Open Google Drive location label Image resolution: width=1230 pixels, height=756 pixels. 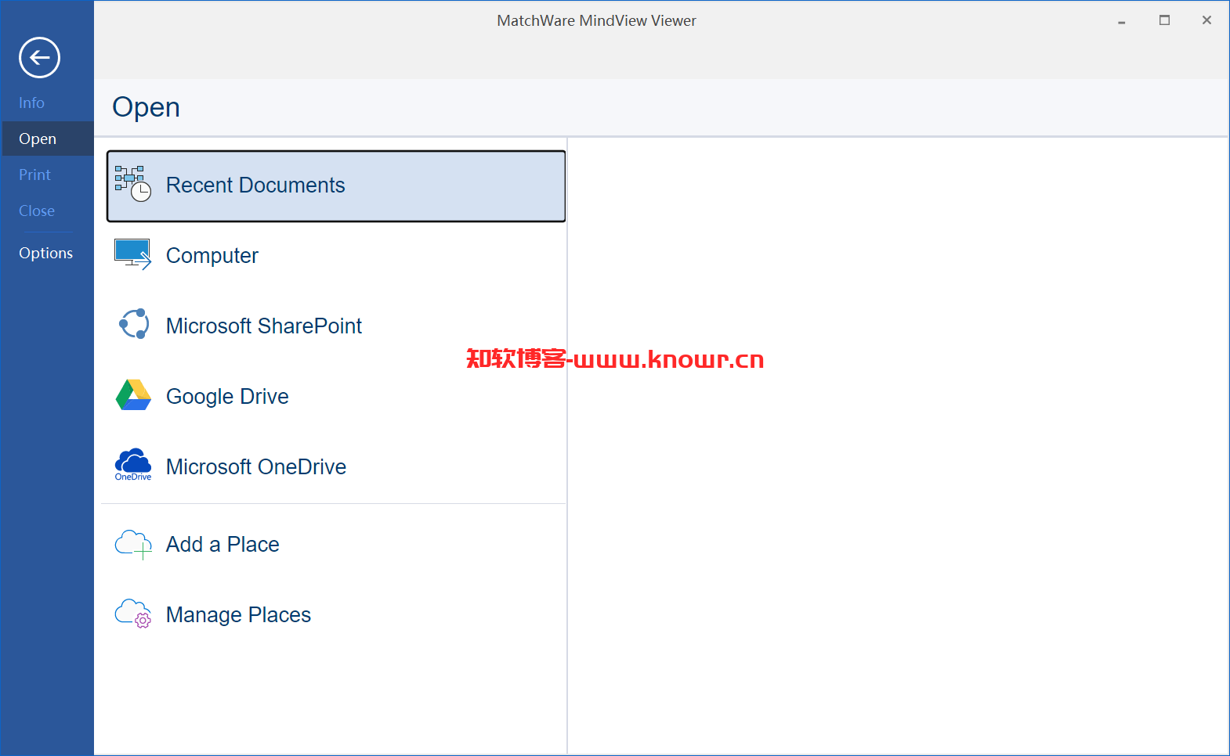(x=227, y=397)
